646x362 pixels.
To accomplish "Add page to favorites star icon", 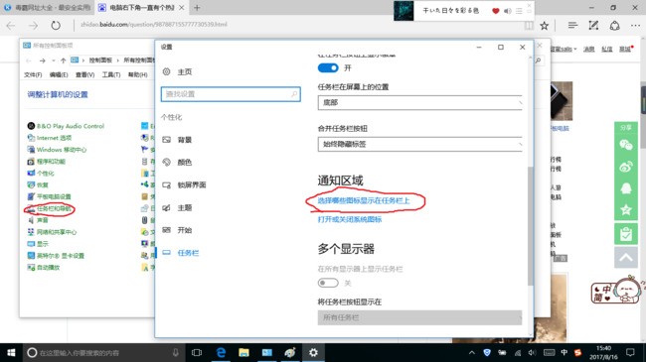I will tap(545, 26).
